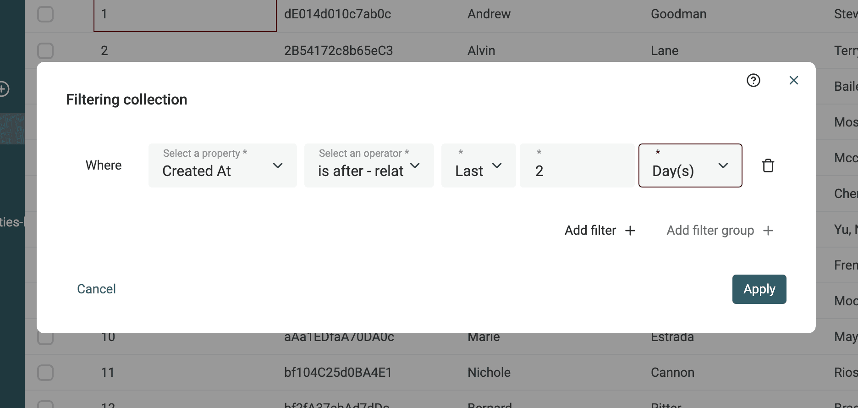Click the Add filter group text
This screenshot has height=408, width=858.
tap(710, 231)
